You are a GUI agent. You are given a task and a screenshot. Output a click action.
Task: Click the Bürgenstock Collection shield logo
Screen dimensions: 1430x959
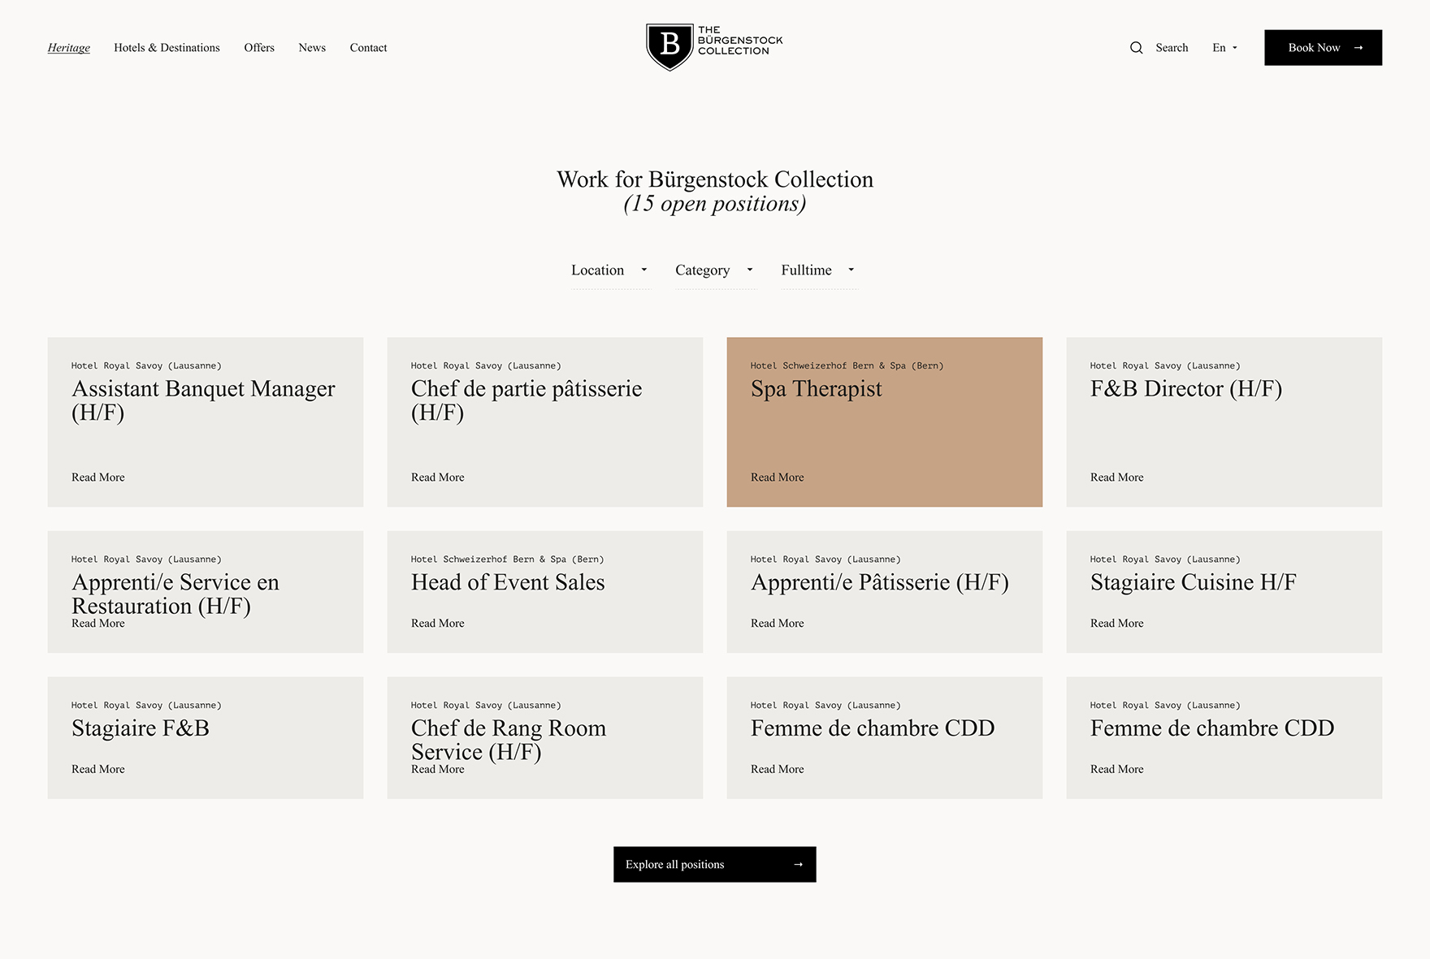click(x=669, y=46)
